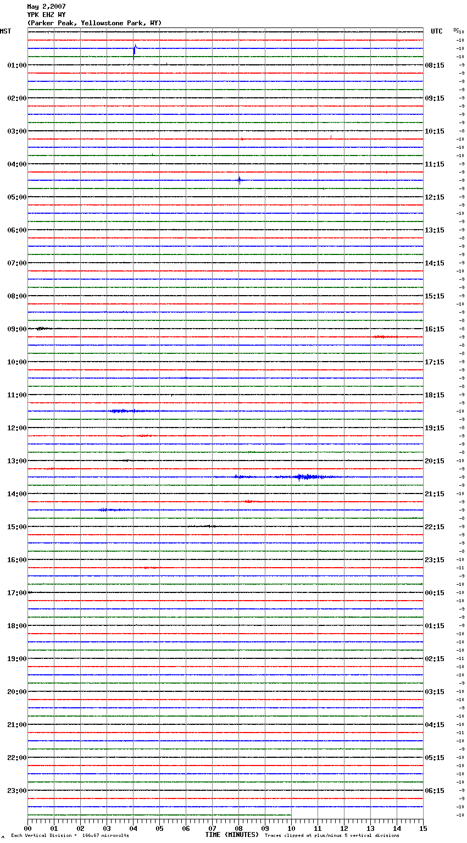Click minute tick label '02' on time axis
This screenshot has width=467, height=843.
tap(80, 828)
